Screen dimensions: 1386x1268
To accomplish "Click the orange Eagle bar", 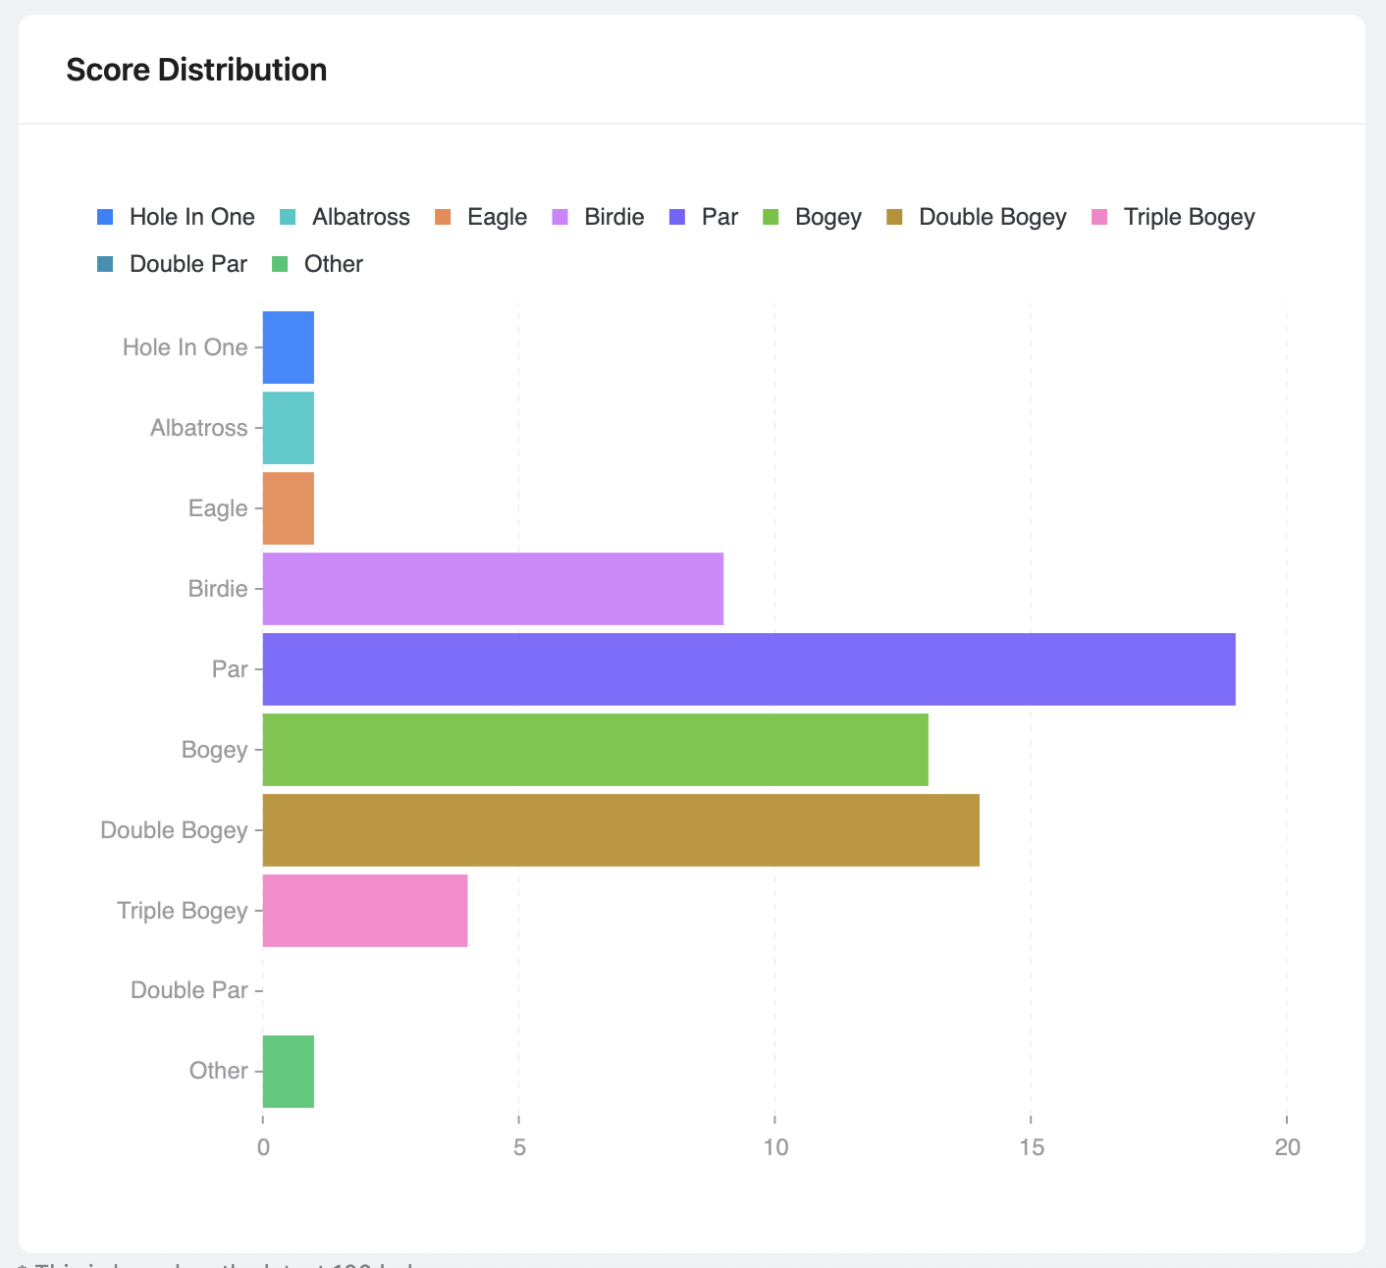I will coord(288,508).
